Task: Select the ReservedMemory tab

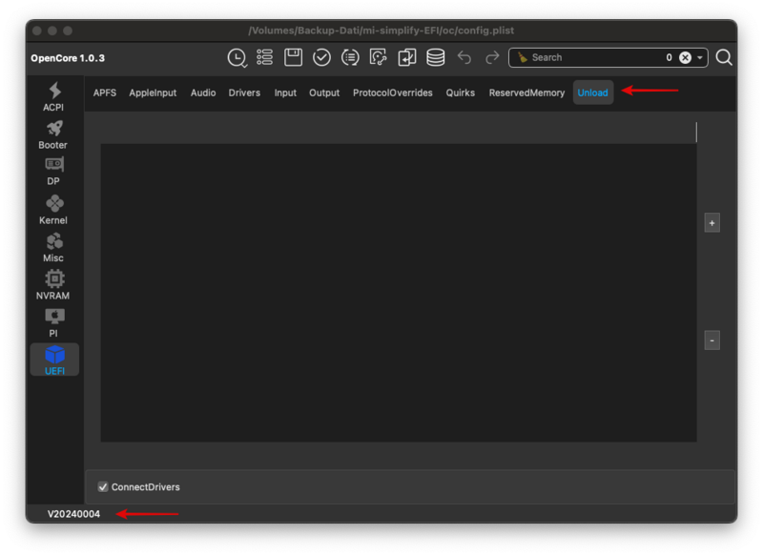Action: point(526,93)
